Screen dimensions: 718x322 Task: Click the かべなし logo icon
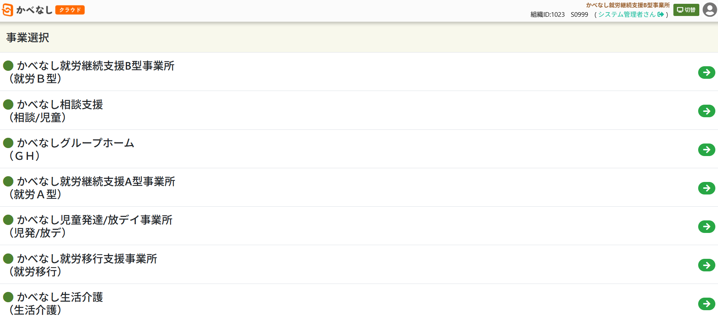tap(8, 10)
